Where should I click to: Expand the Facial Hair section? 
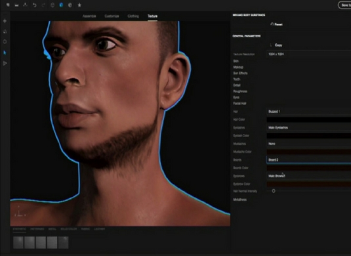239,103
